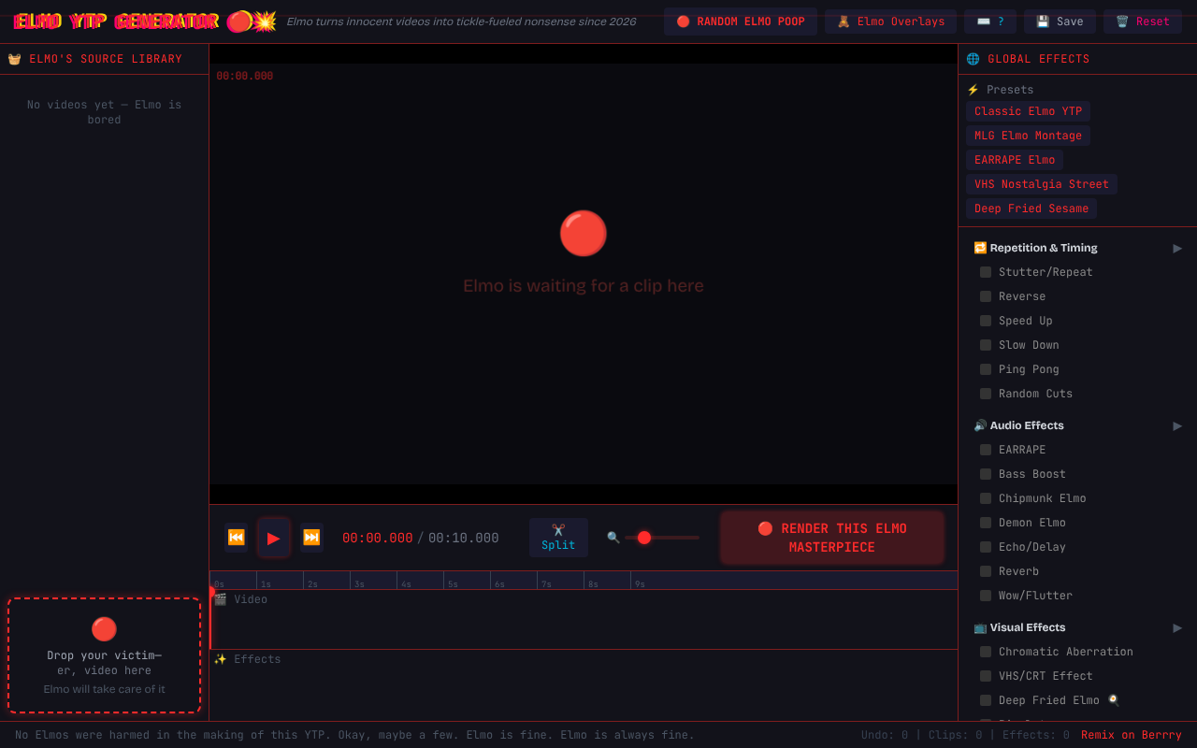The width and height of the screenshot is (1197, 748).
Task: Generate a Random Elmo Poop
Action: click(x=741, y=22)
